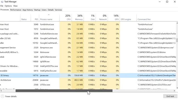The width and height of the screenshot is (178, 100).
Task: Select the FwSwitchService.exe process
Action: (88, 34)
